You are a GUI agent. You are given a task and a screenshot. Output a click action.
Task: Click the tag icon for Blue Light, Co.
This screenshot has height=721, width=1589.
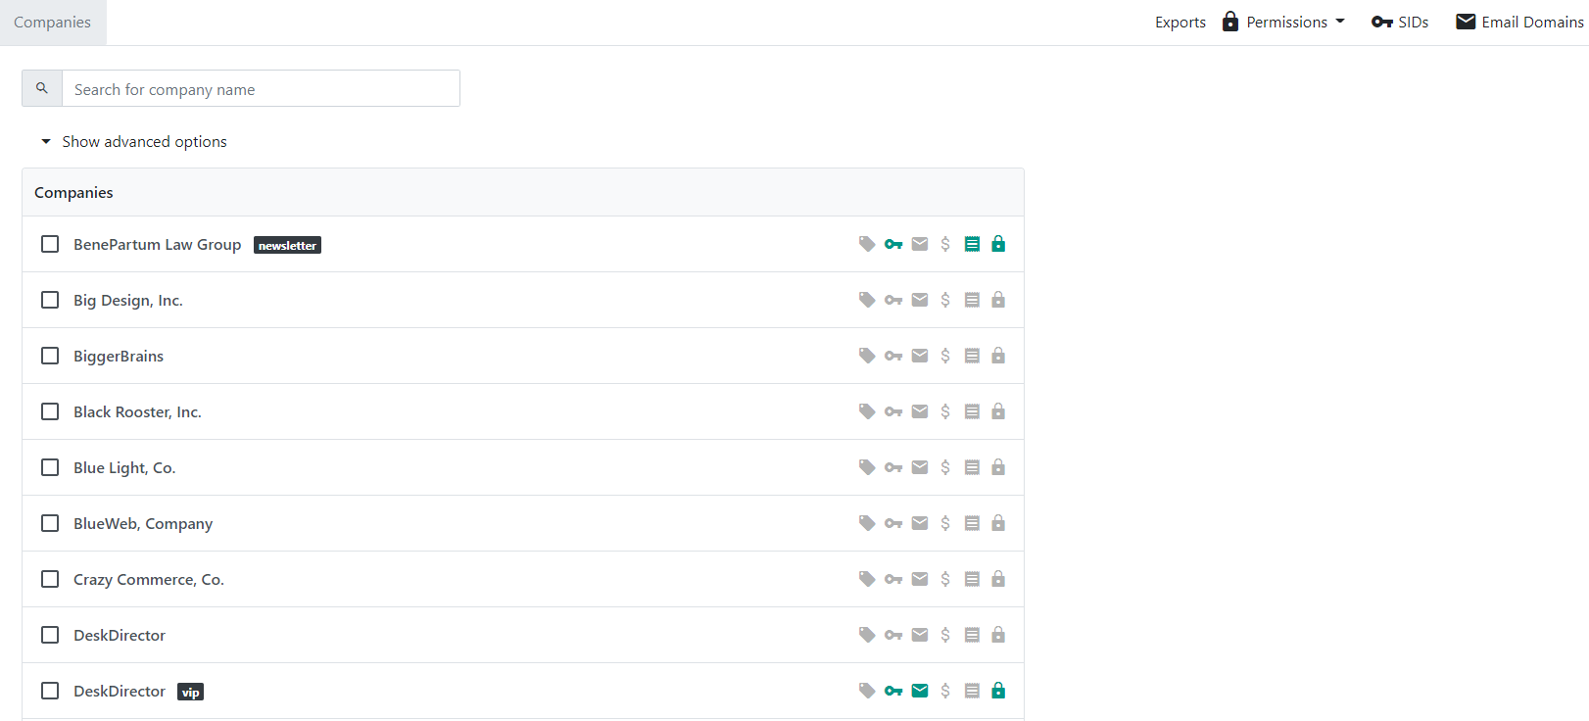(867, 467)
